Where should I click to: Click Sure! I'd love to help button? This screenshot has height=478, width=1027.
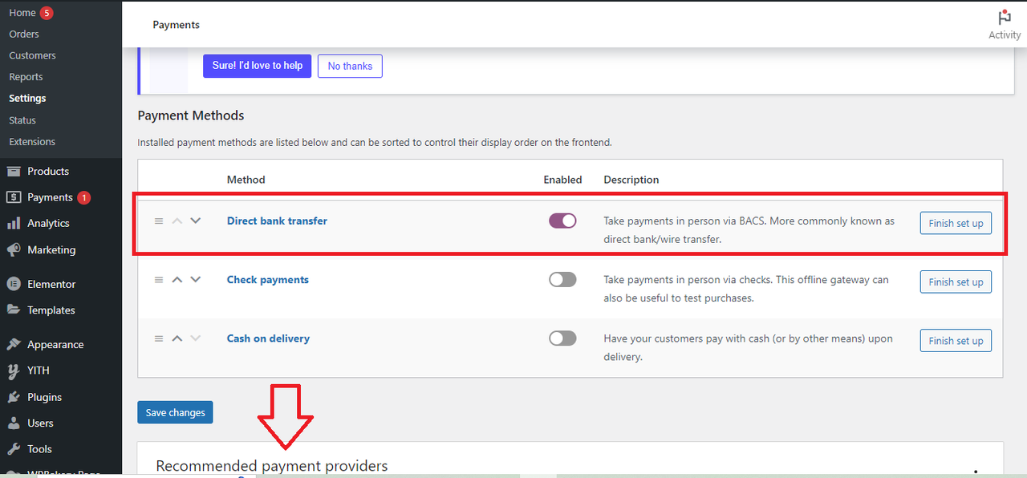tap(257, 66)
